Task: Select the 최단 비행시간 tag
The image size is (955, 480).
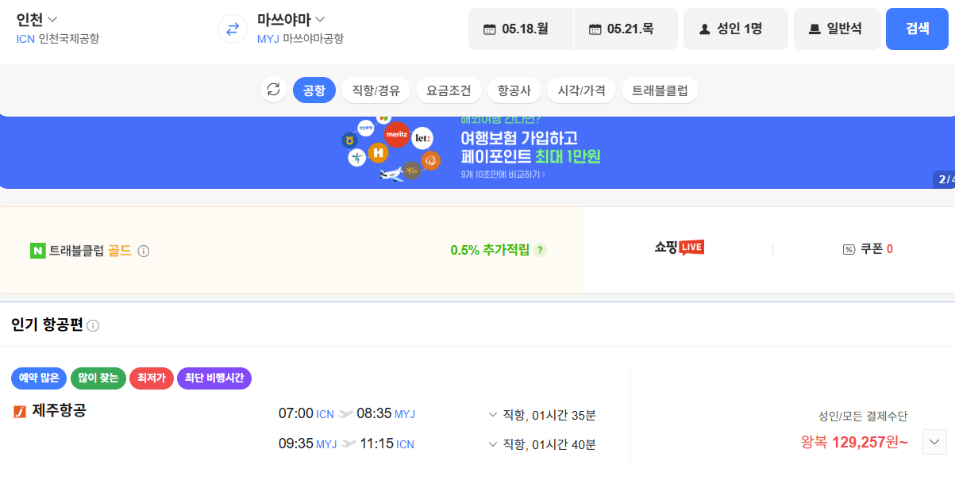Action: tap(214, 378)
